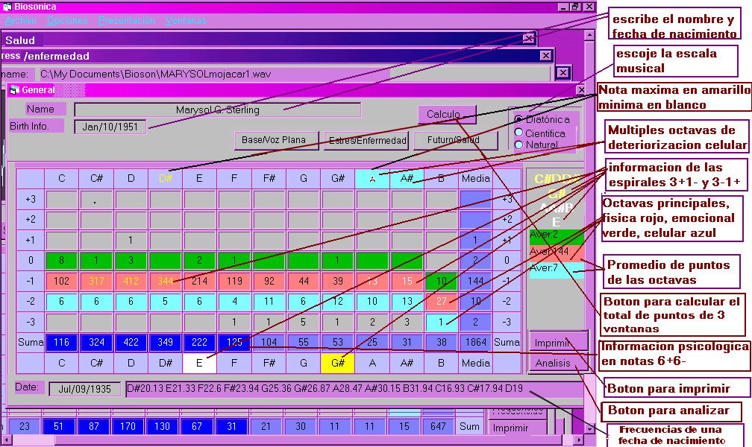Click the Biosonica app icon in title bar
The height and width of the screenshot is (447, 752).
pyautogui.click(x=7, y=7)
